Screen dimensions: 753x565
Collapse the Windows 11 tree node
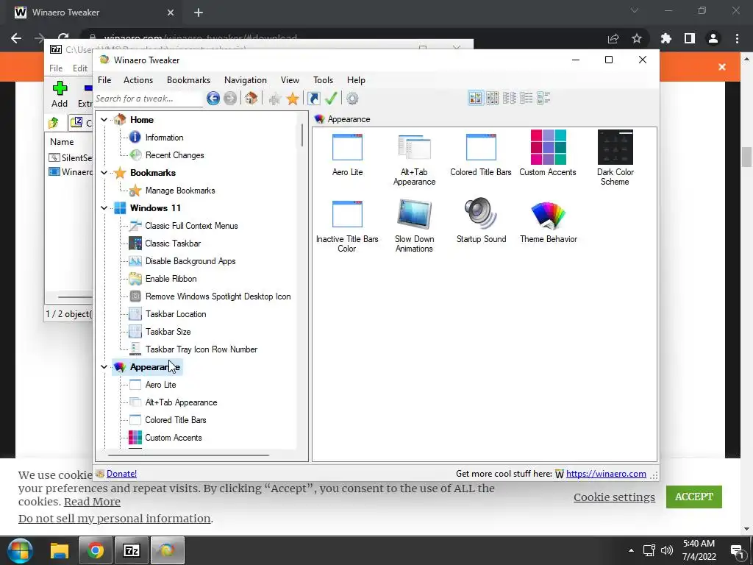click(104, 208)
